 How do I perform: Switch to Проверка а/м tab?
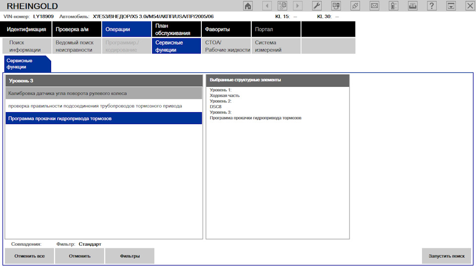[77, 29]
